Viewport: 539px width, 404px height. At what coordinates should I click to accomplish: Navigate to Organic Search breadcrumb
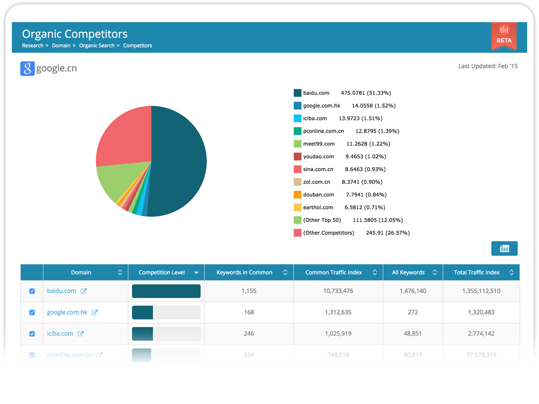coord(96,46)
